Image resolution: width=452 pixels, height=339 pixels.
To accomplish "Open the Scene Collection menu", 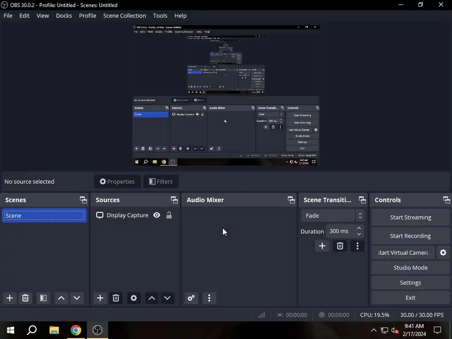I will click(x=124, y=15).
